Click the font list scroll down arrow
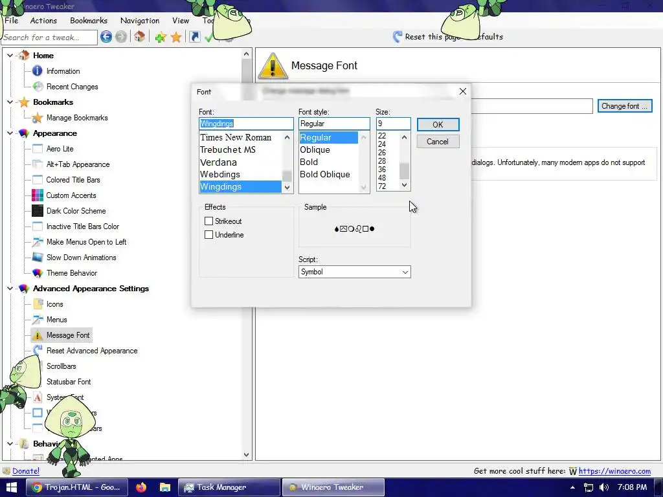The height and width of the screenshot is (497, 663). [x=287, y=187]
